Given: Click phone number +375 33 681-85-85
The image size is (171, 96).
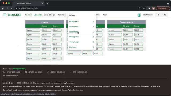Looking at the screenshot, I should click(x=35, y=72).
